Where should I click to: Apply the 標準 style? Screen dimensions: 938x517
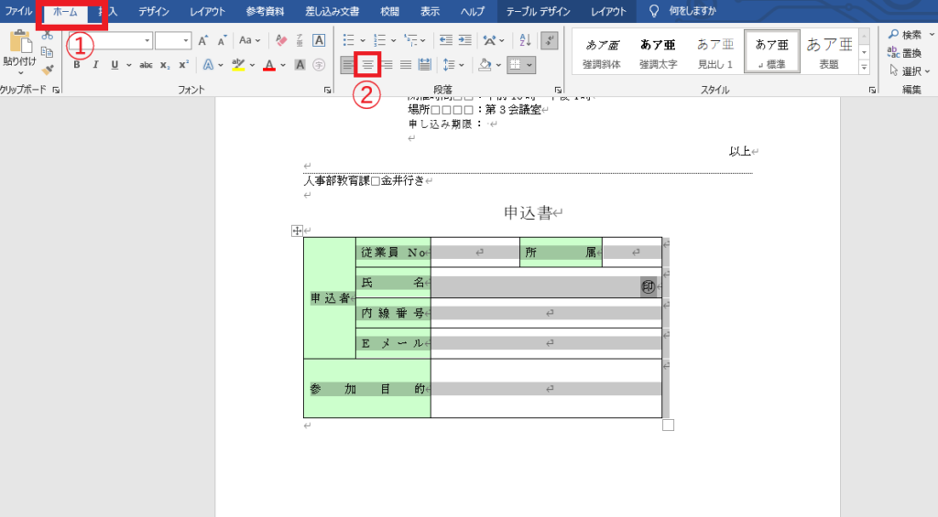point(771,52)
